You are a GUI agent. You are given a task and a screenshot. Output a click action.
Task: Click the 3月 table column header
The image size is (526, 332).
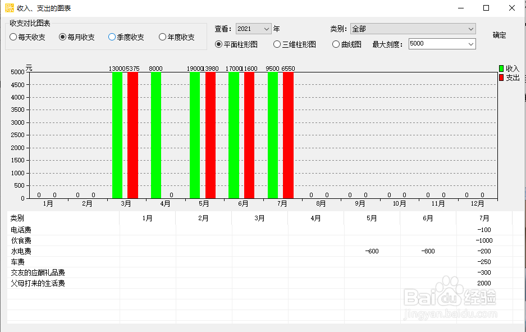[260, 218]
